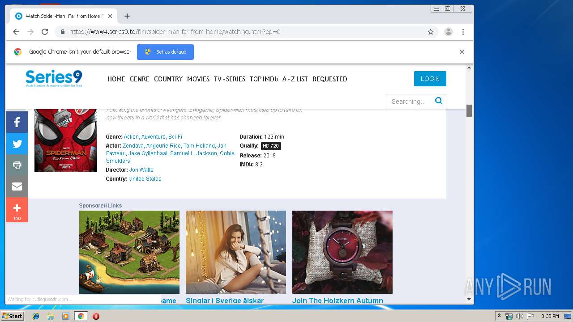Click the print icon in the share sidebar
This screenshot has width=573, height=322.
coord(17,165)
